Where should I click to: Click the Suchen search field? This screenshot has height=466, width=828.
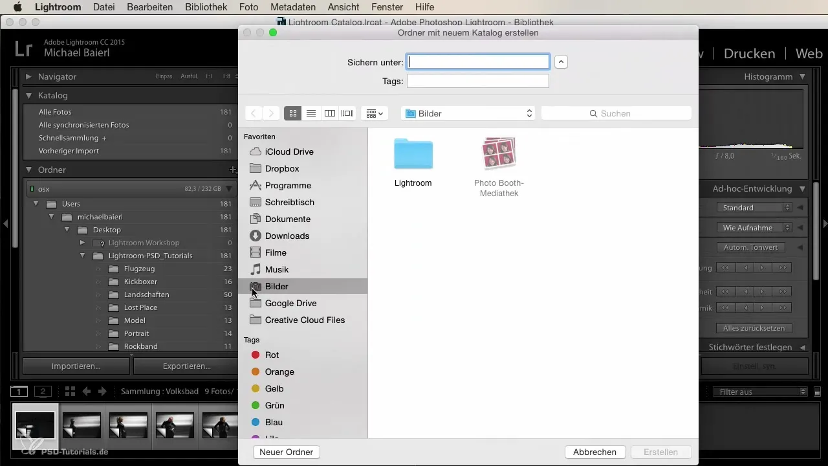pyautogui.click(x=616, y=113)
